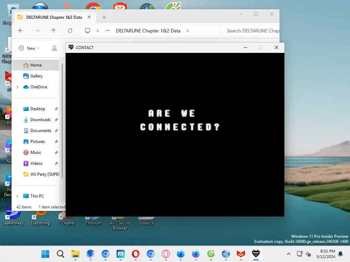The height and width of the screenshot is (262, 350).
Task: Expand the OneDrive tree node
Action: coord(17,87)
